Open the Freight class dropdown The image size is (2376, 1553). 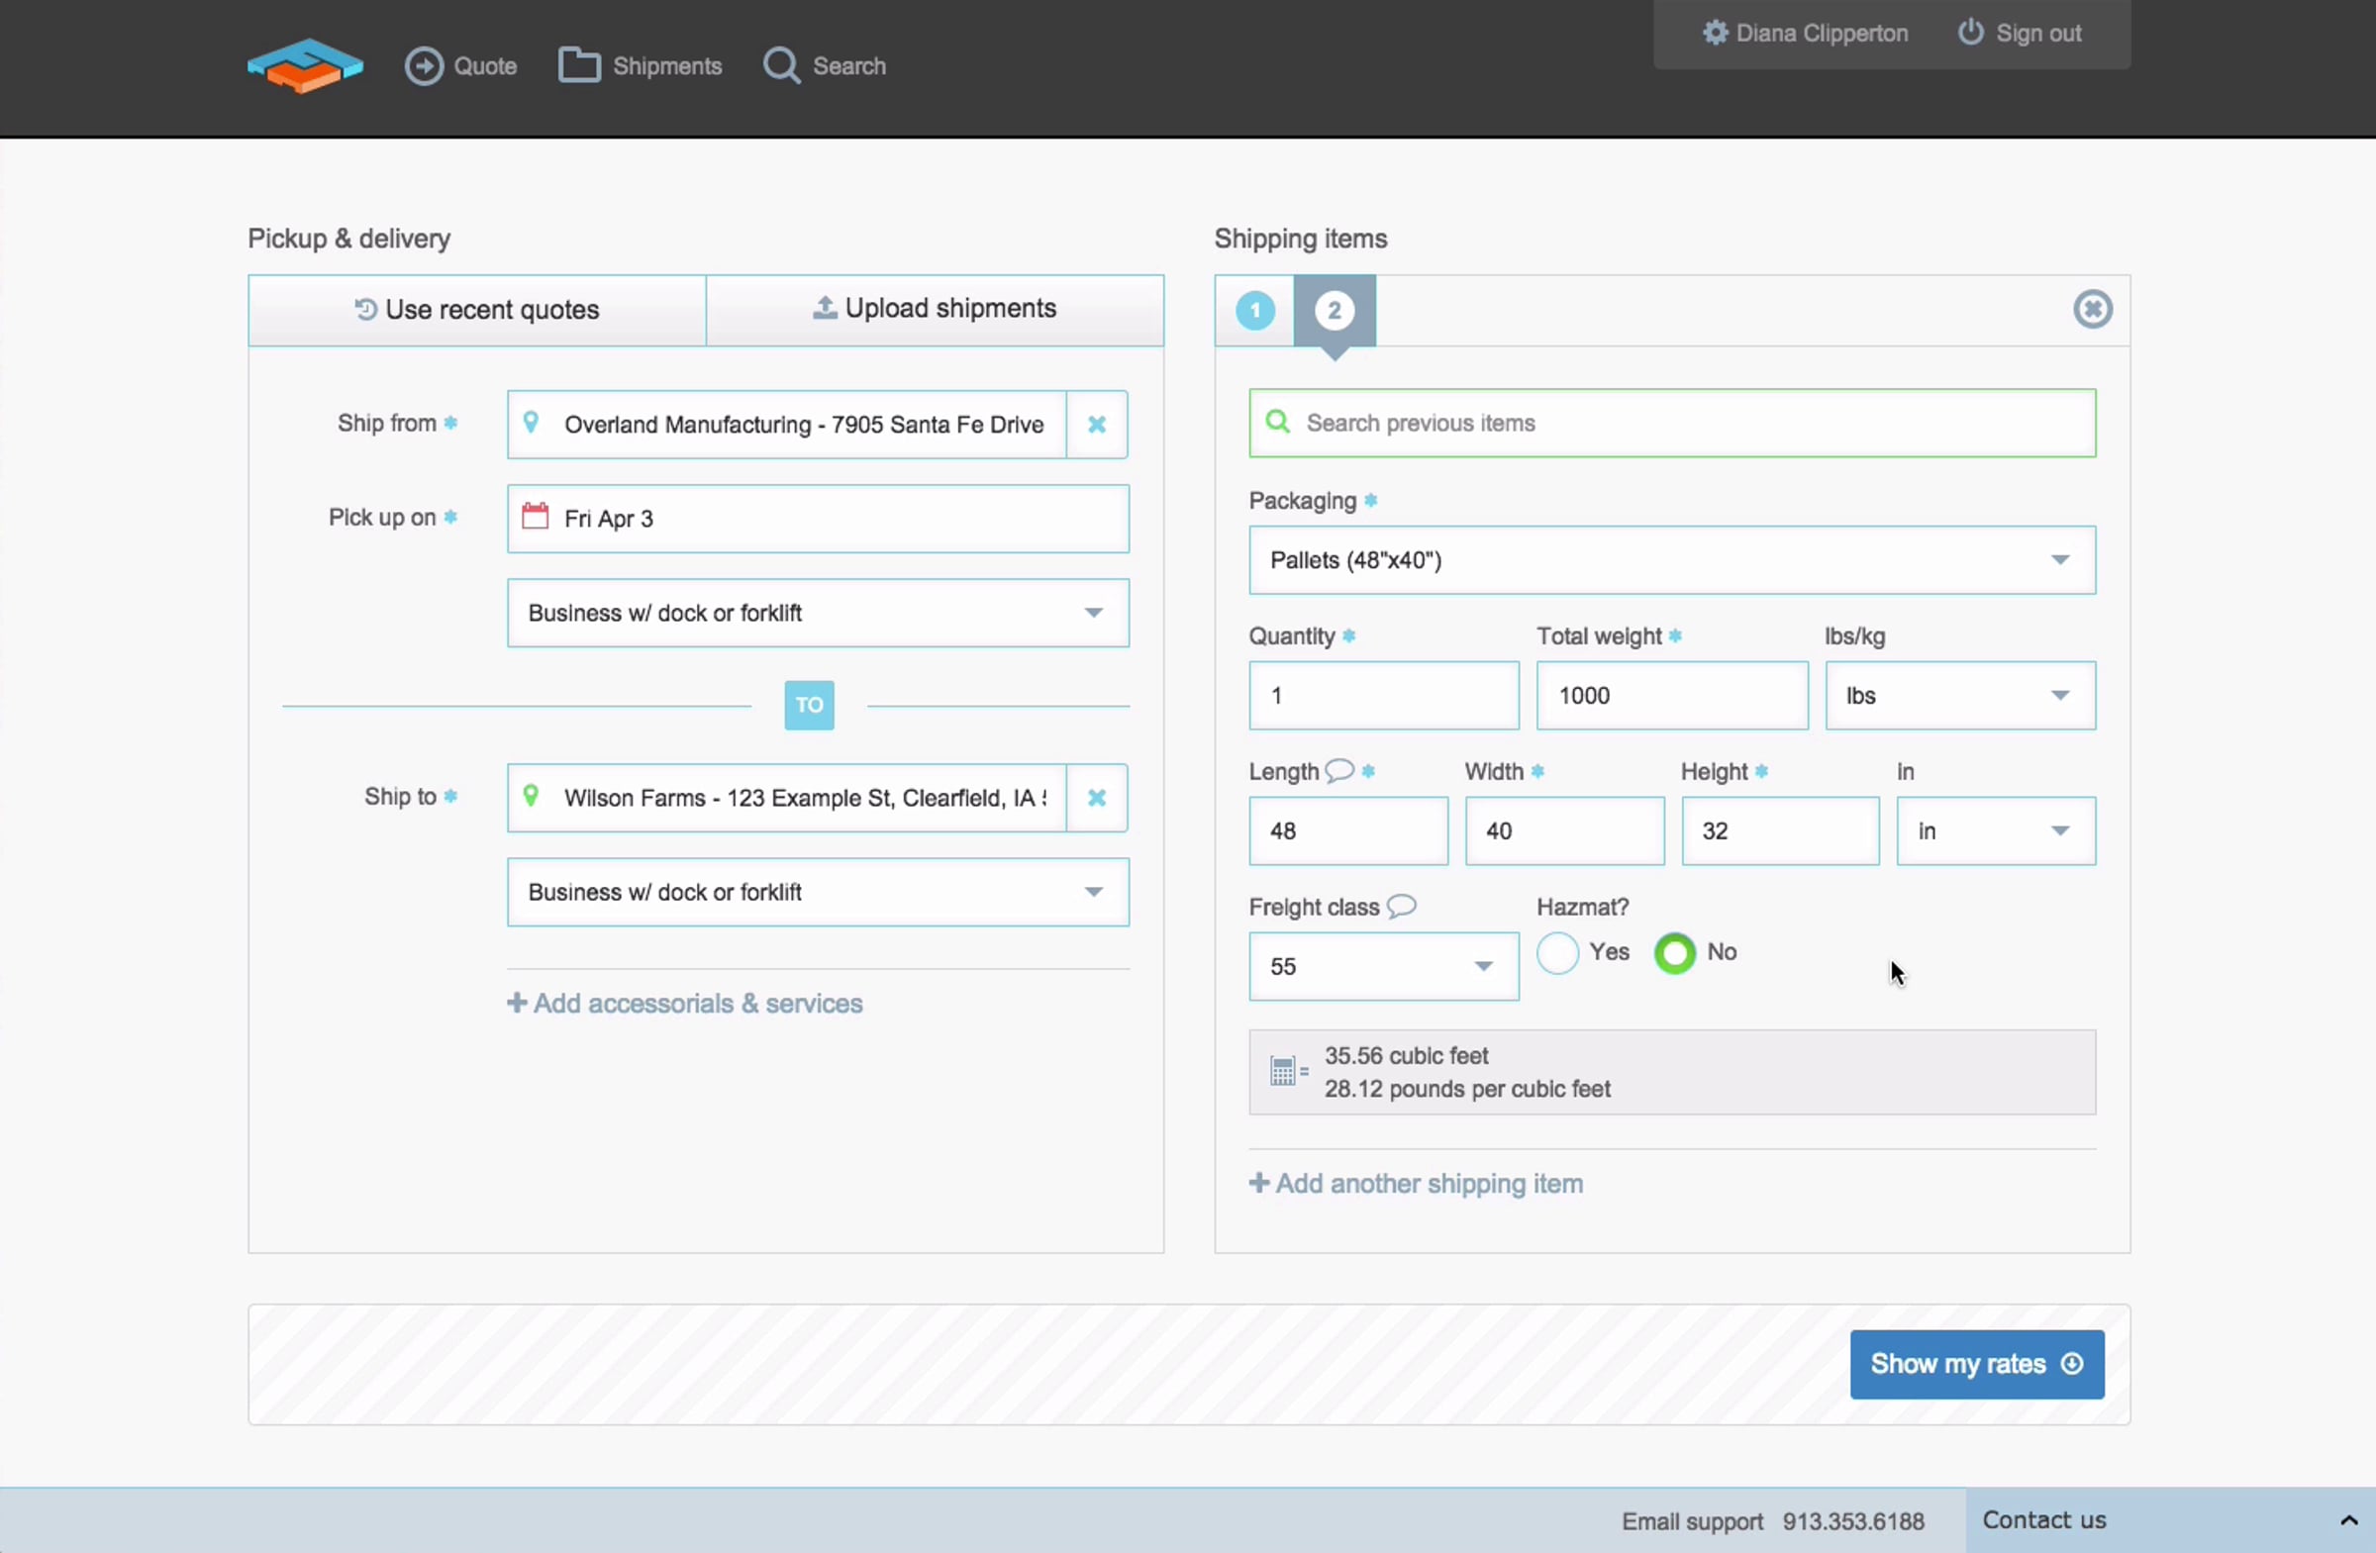click(x=1383, y=966)
